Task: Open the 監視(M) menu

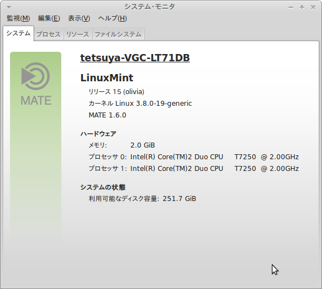Action: pos(18,18)
